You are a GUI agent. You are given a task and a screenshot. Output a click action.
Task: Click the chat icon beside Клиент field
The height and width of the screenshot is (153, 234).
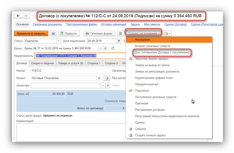(x=107, y=78)
